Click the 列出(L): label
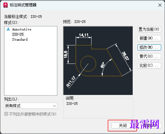This screenshot has height=134, width=165. [x=11, y=99]
